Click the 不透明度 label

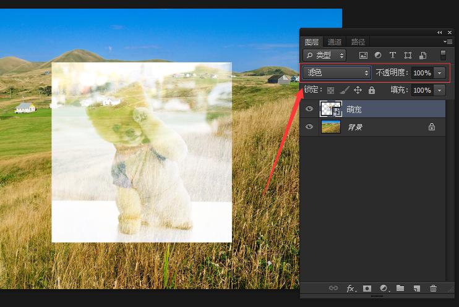point(392,72)
